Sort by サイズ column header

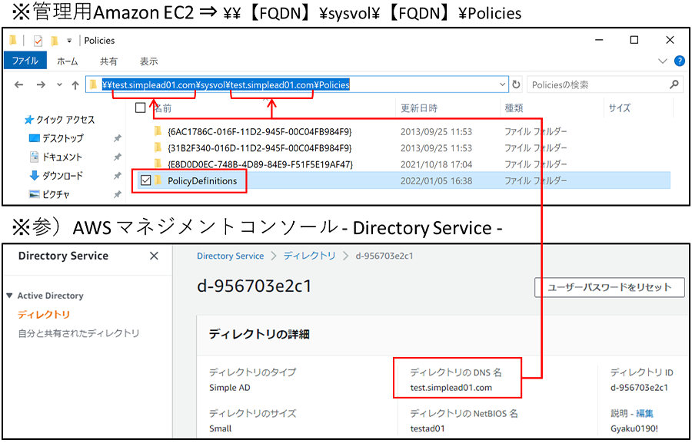point(620,108)
